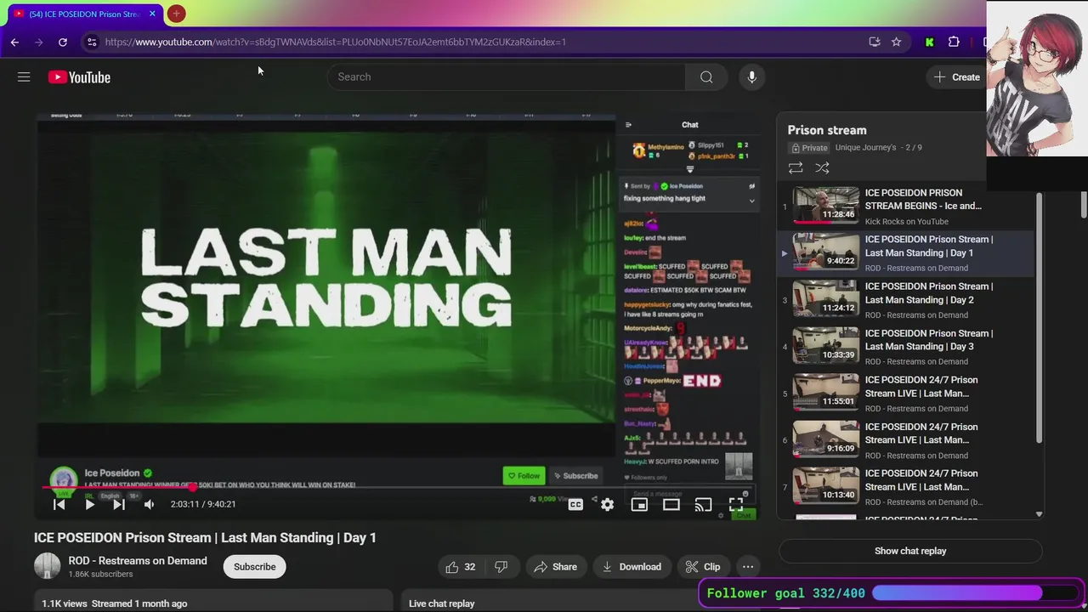The image size is (1088, 612).
Task: Cast the video to a TV
Action: 703,504
